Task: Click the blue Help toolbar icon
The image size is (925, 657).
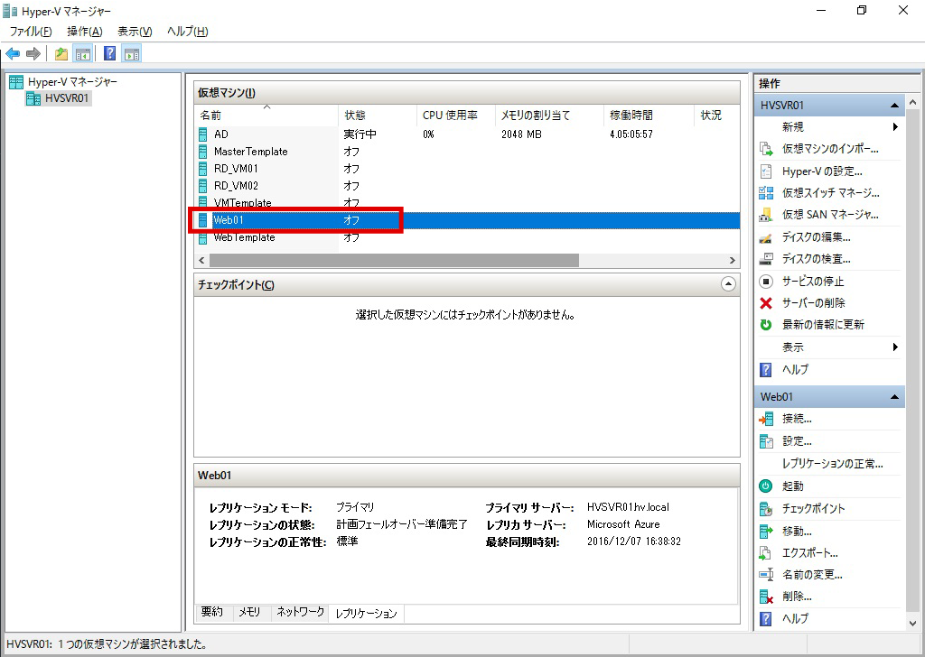Action: click(109, 53)
